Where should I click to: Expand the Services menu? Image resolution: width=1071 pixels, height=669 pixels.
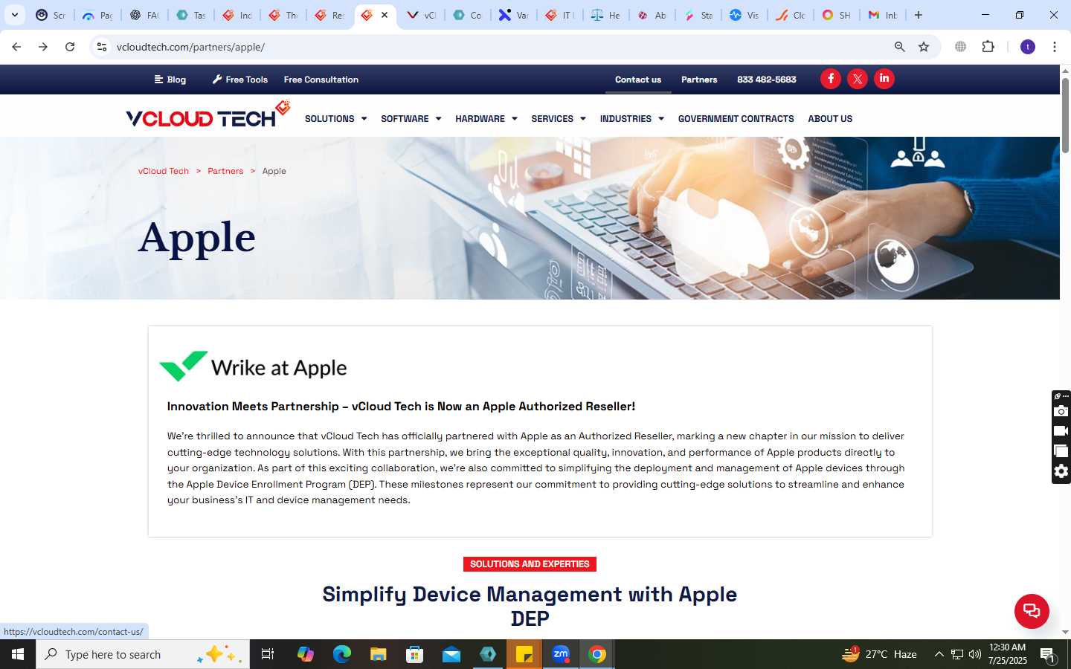tap(558, 119)
